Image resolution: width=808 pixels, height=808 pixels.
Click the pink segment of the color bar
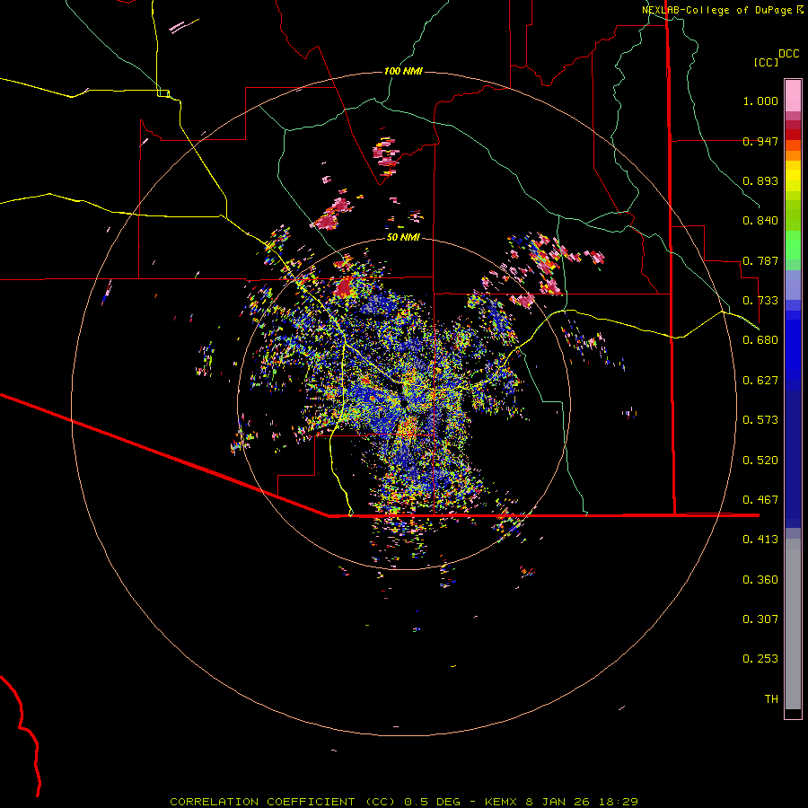point(793,95)
